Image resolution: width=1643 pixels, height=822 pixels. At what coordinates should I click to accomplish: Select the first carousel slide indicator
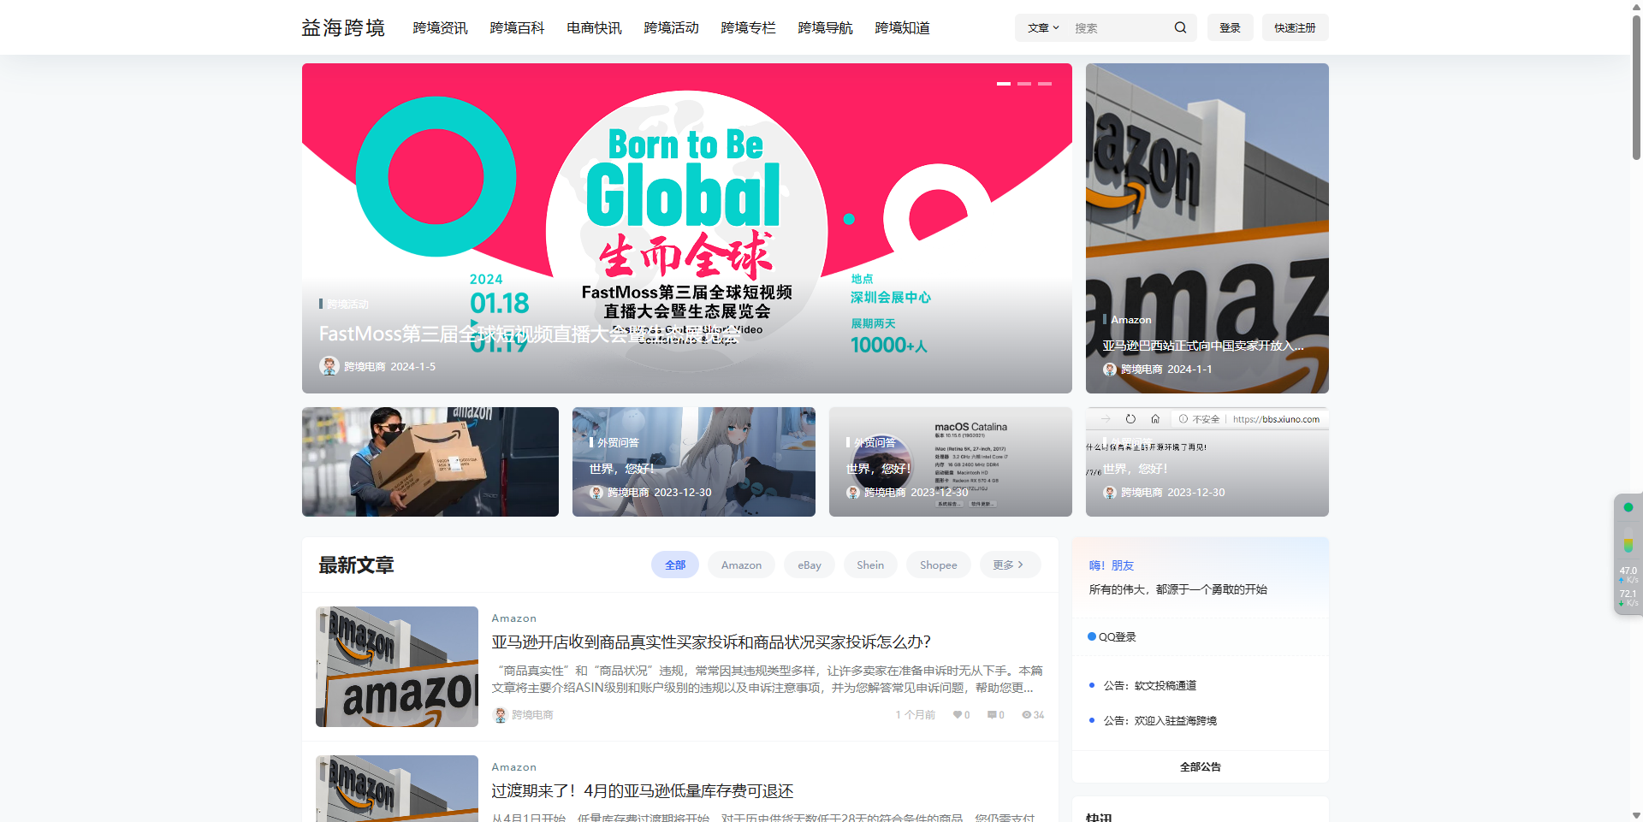tap(1004, 84)
